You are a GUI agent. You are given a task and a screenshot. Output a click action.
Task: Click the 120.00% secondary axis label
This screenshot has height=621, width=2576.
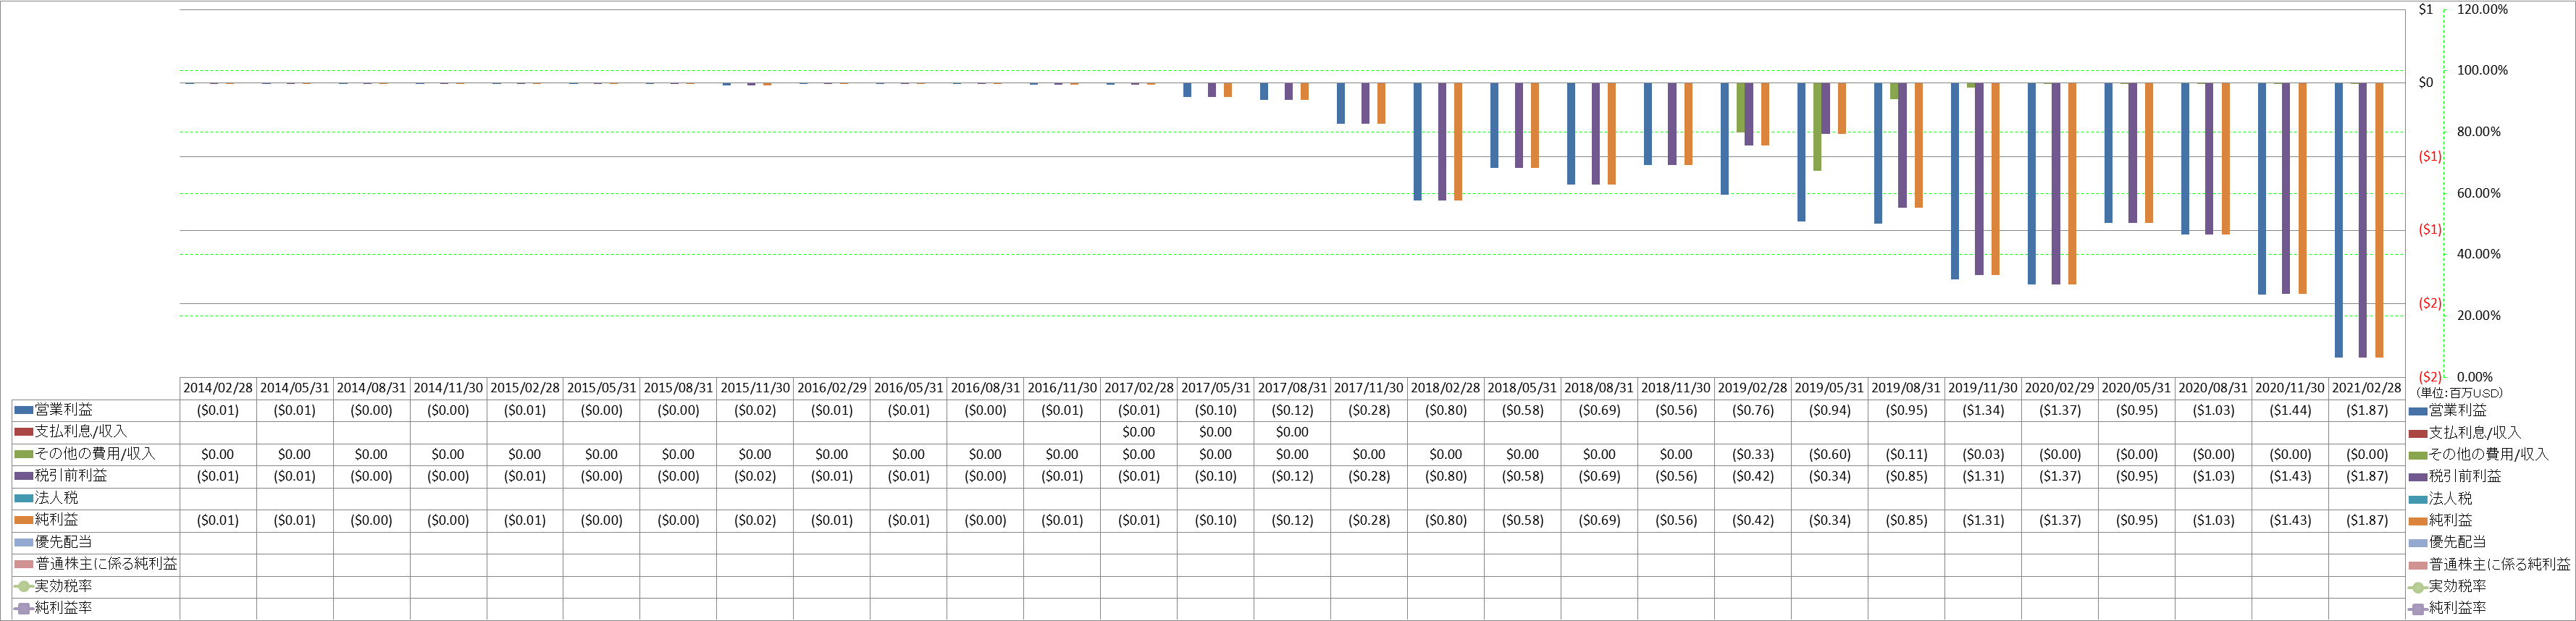(x=2482, y=10)
